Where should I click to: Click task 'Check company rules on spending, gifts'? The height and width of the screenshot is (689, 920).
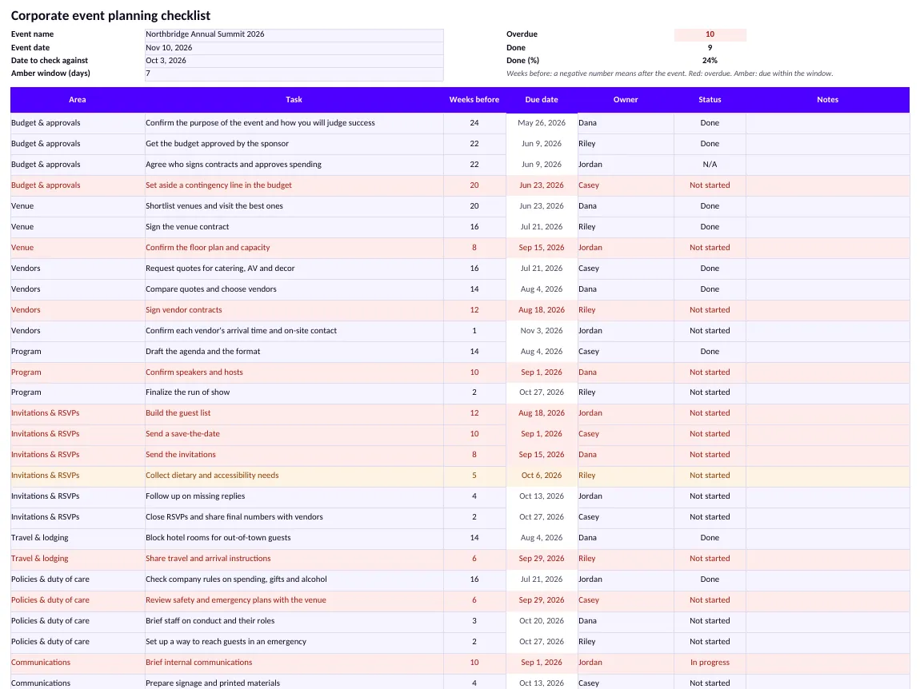click(x=294, y=579)
